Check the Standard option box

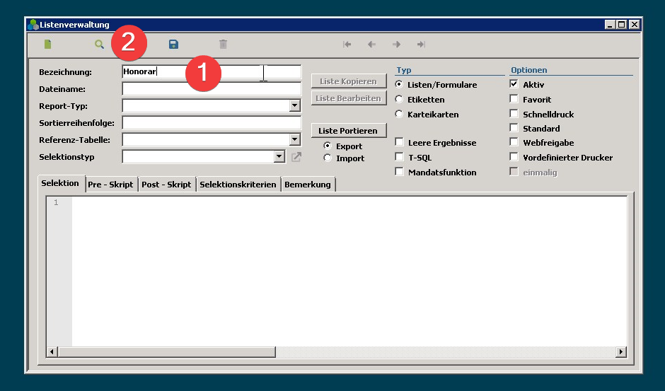coord(514,128)
